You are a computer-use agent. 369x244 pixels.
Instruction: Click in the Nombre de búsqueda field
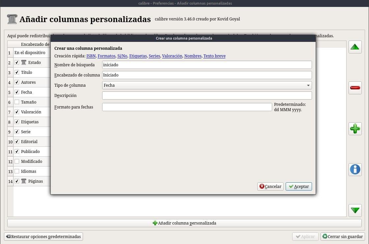207,65
